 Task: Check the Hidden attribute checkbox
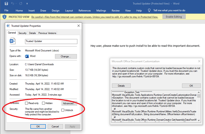point(43,103)
